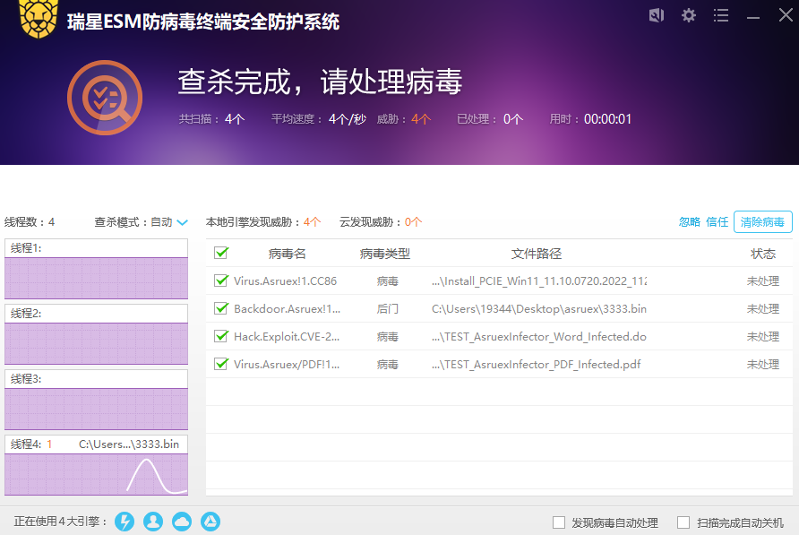Click the 线程2 thread graph

coord(97,343)
